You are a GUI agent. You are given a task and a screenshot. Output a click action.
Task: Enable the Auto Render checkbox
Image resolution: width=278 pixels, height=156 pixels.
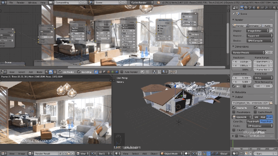click(122, 72)
